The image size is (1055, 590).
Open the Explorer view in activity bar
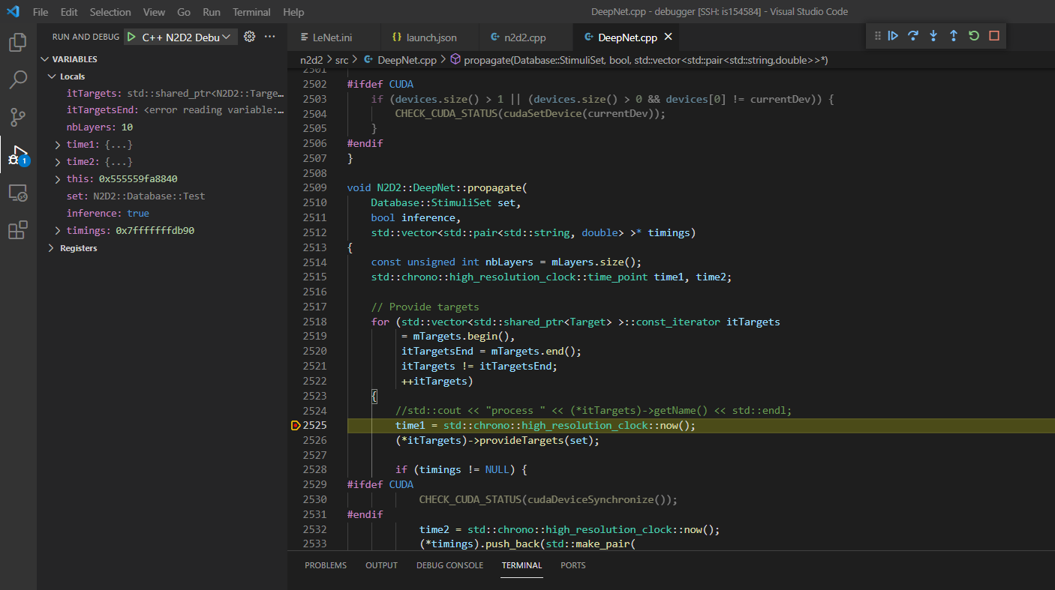point(18,42)
